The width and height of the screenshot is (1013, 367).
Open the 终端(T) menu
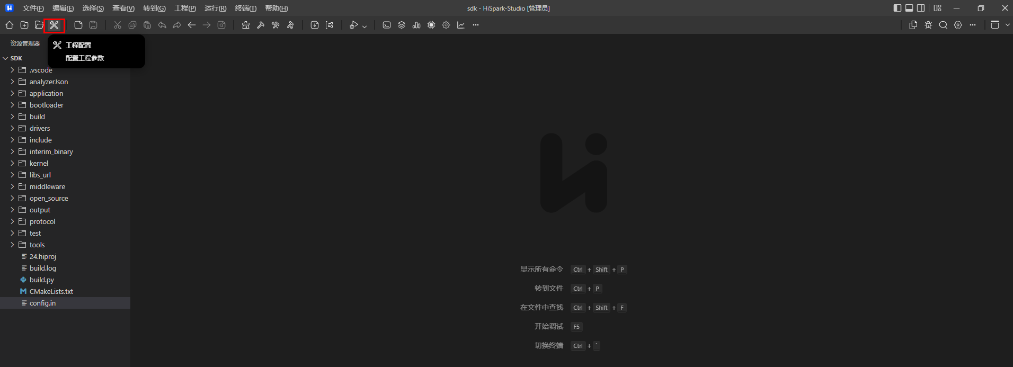(x=246, y=8)
